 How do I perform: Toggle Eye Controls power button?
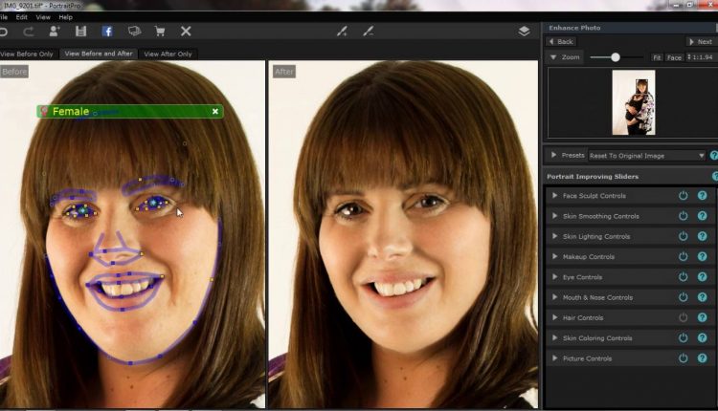683,276
